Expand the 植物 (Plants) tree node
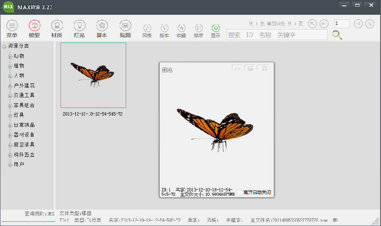381x226 pixels. (x=10, y=66)
